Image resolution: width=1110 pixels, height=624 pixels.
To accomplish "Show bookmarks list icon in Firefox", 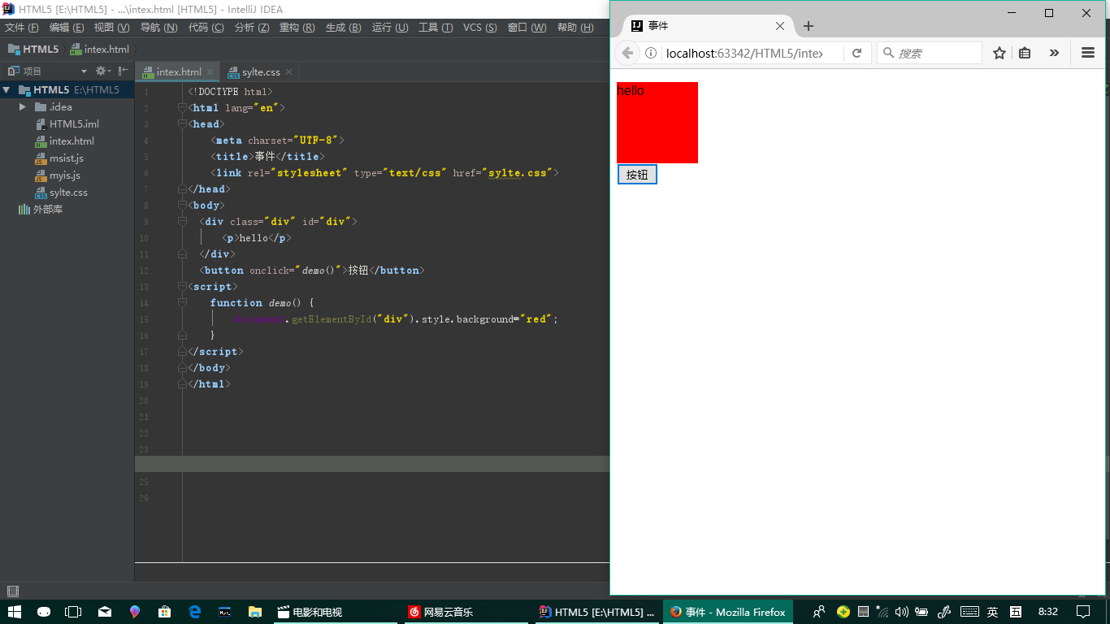I will click(x=1025, y=53).
